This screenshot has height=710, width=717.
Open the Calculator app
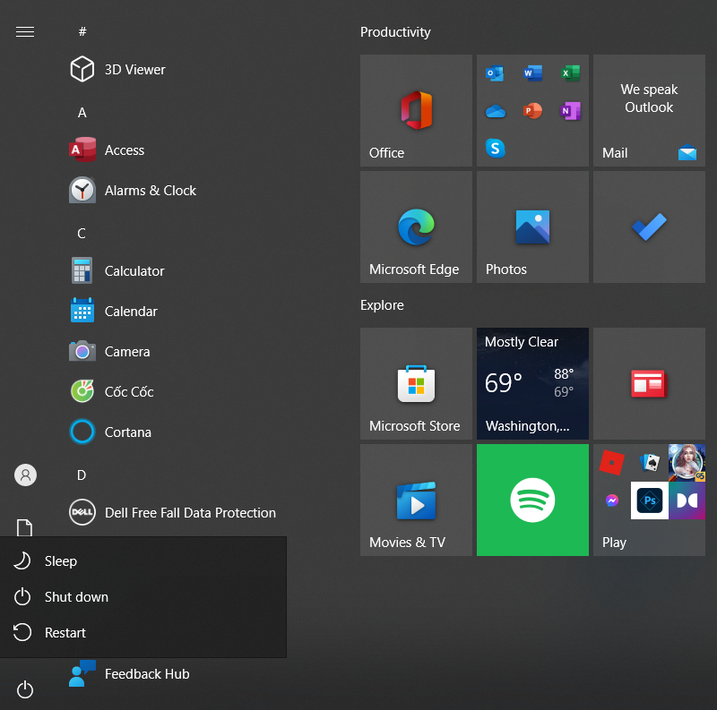pyautogui.click(x=174, y=271)
